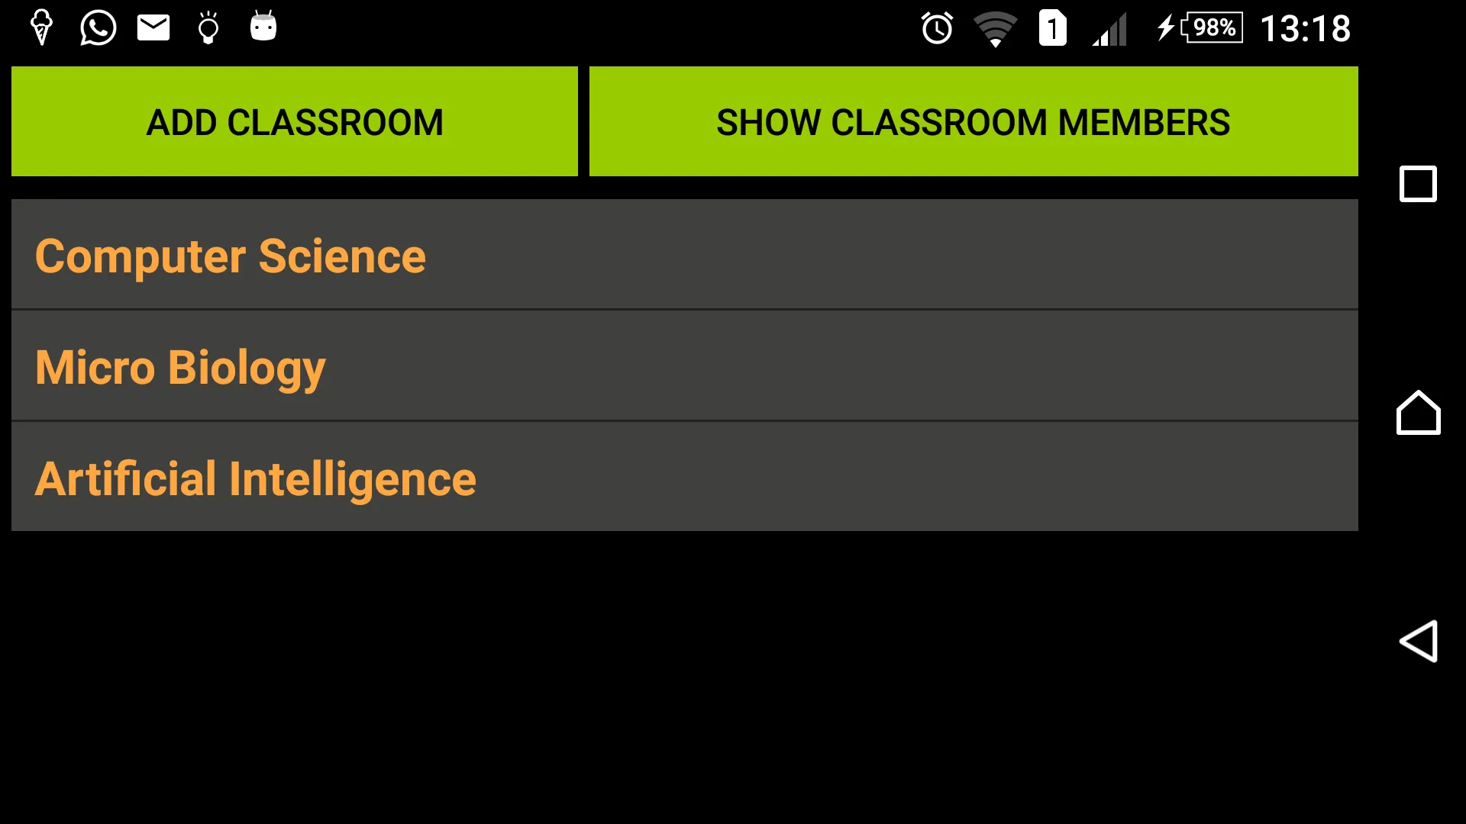Click the WhatsApp icon in status bar
The height and width of the screenshot is (824, 1466).
[x=97, y=27]
